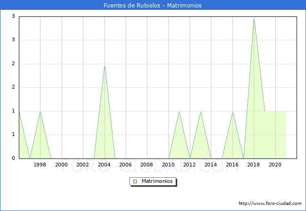Select the 2010 x-axis label
Viewport: 306px width, 211px height.
pos(168,165)
